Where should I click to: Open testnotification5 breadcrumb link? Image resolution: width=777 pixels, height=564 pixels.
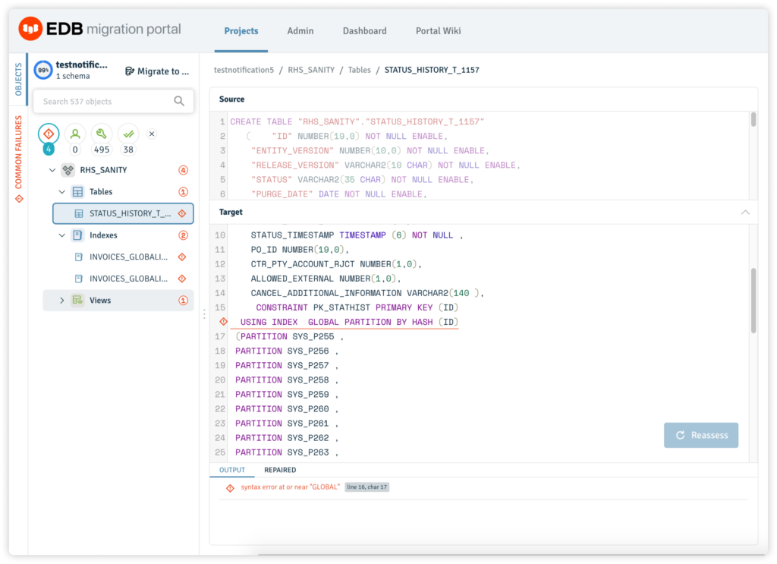(244, 70)
